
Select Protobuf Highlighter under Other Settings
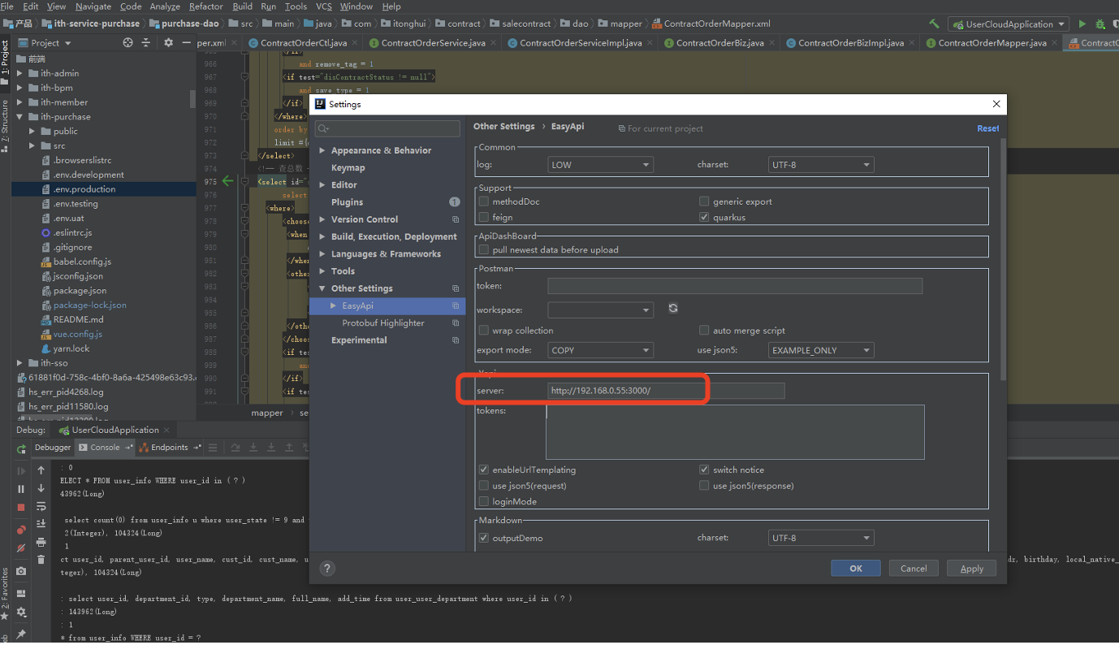click(383, 322)
